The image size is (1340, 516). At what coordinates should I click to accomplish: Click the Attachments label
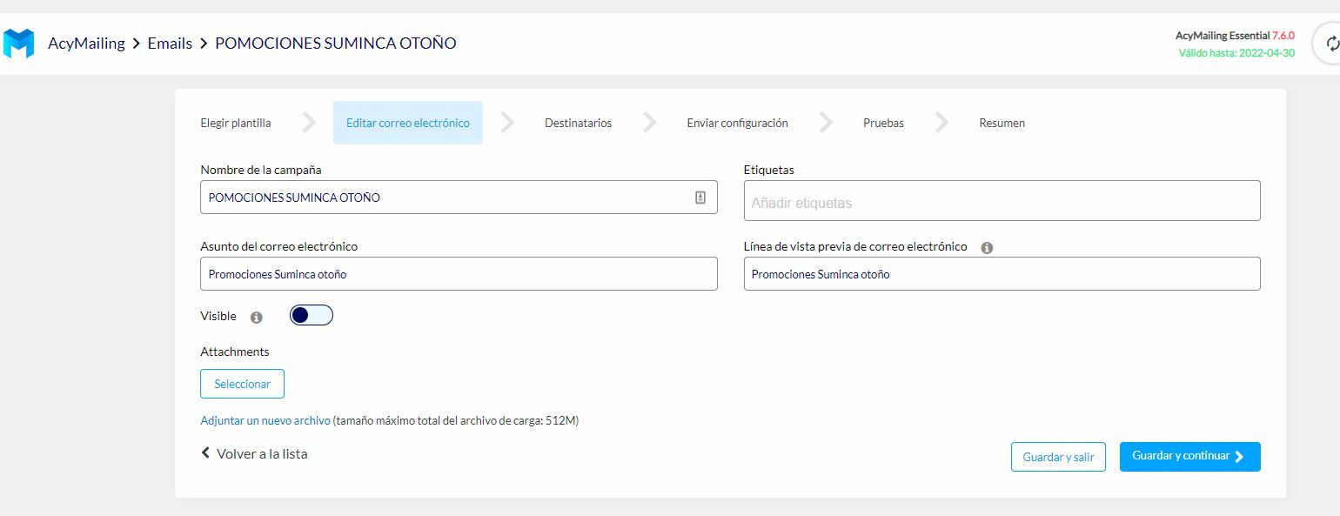tap(235, 352)
